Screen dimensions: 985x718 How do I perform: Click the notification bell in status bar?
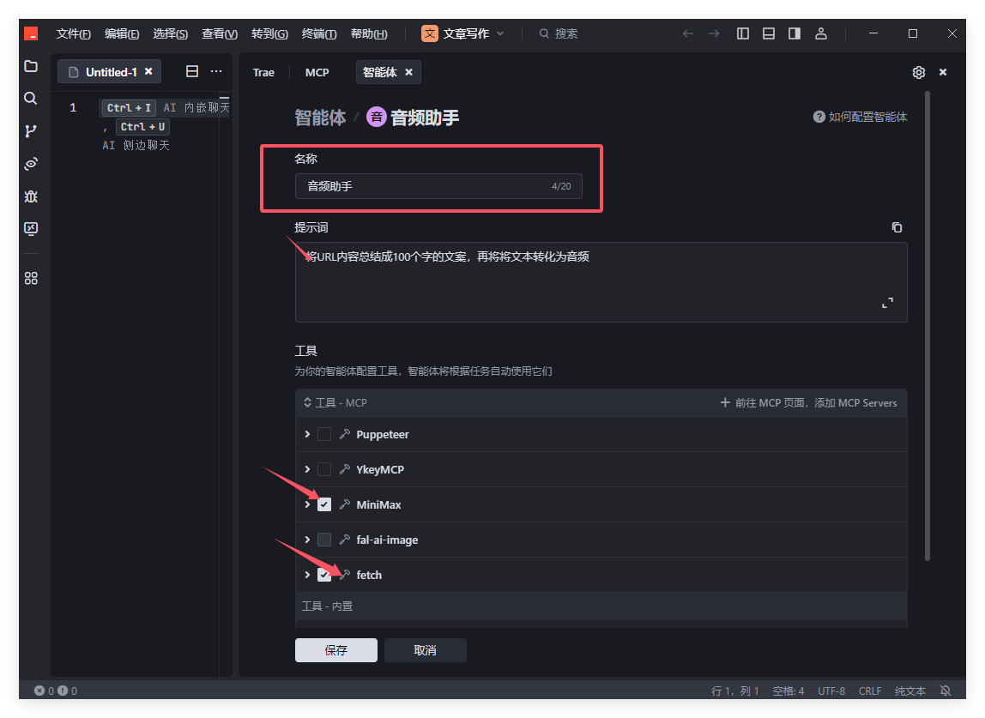click(946, 691)
